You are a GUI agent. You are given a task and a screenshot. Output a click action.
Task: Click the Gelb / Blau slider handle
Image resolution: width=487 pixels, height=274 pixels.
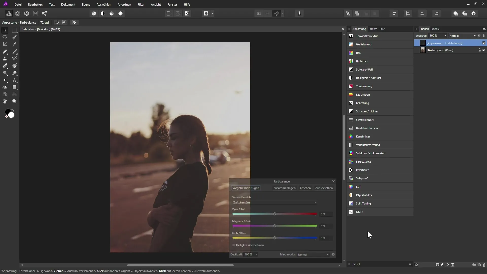point(274,238)
